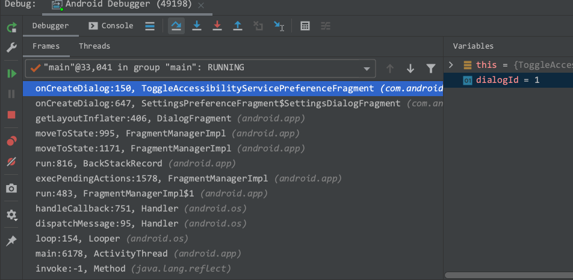This screenshot has width=573, height=280.
Task: View breakpoints with the red circles icon
Action: (11, 141)
